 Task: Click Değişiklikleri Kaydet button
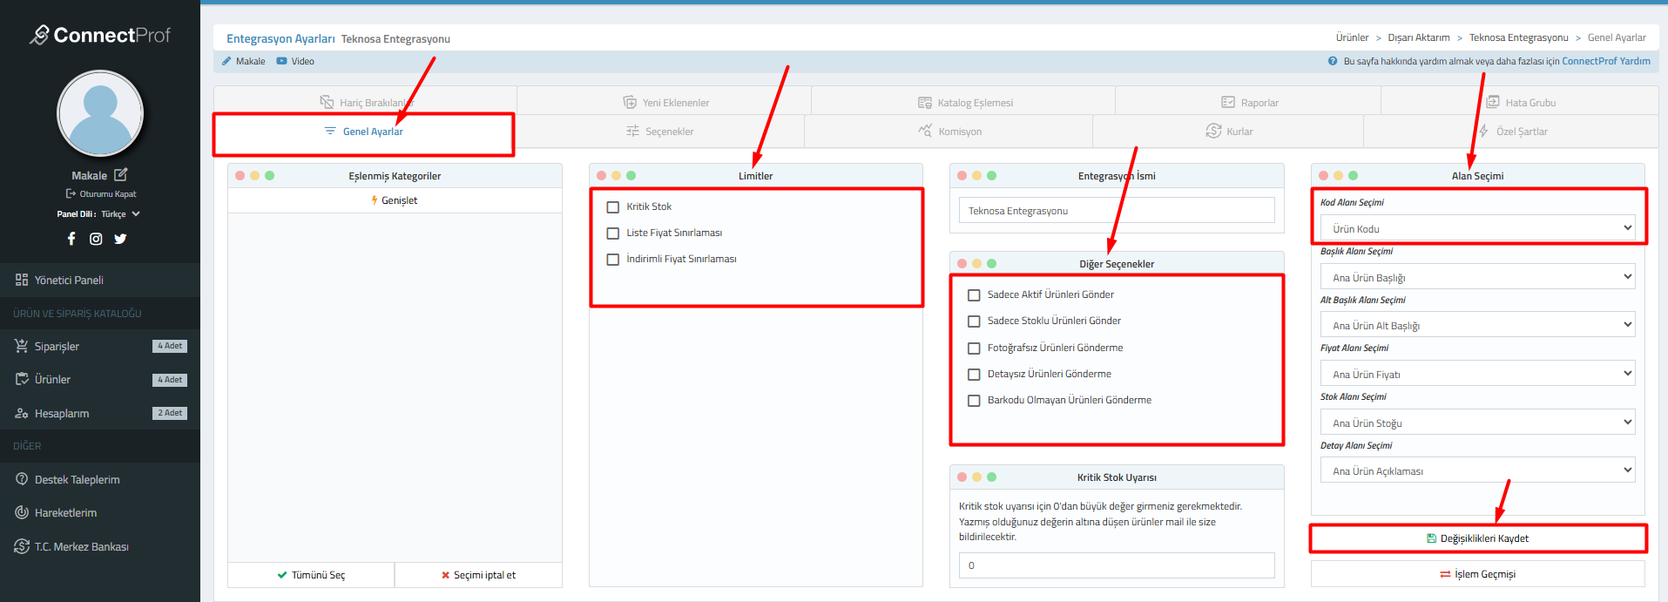coord(1477,538)
